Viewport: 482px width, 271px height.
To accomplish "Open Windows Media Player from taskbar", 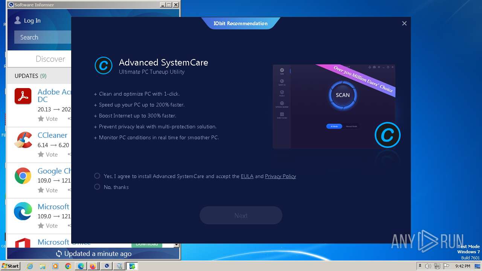I will pos(55,266).
